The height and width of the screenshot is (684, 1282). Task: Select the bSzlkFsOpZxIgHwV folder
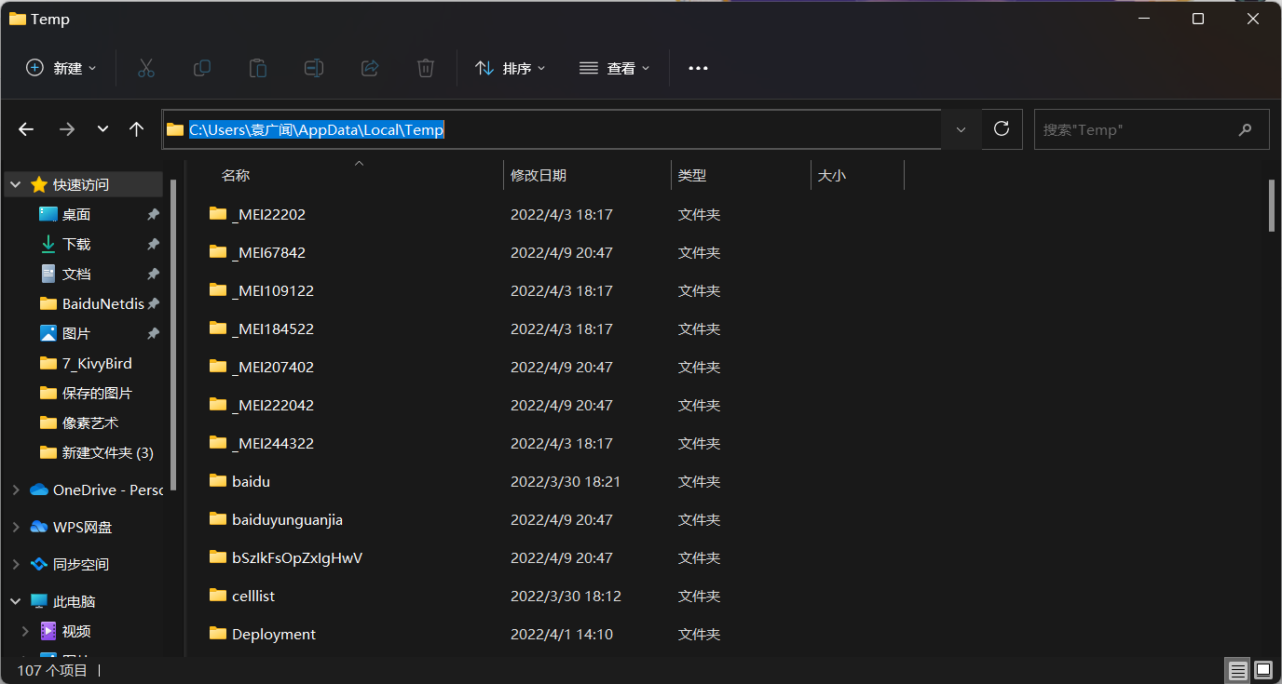(297, 557)
